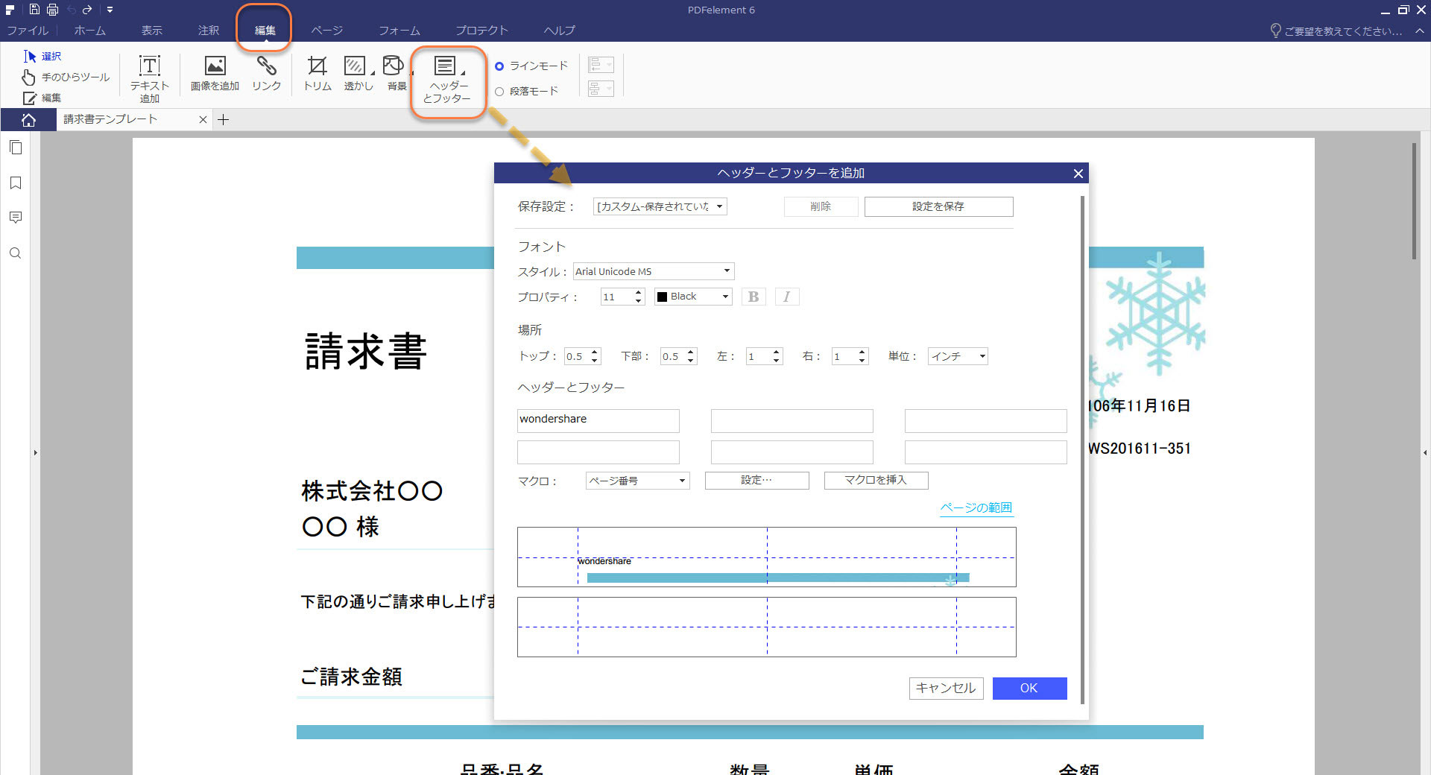Screen dimensions: 1431x775
Task: Open the quick access customize arrow
Action: (x=110, y=10)
